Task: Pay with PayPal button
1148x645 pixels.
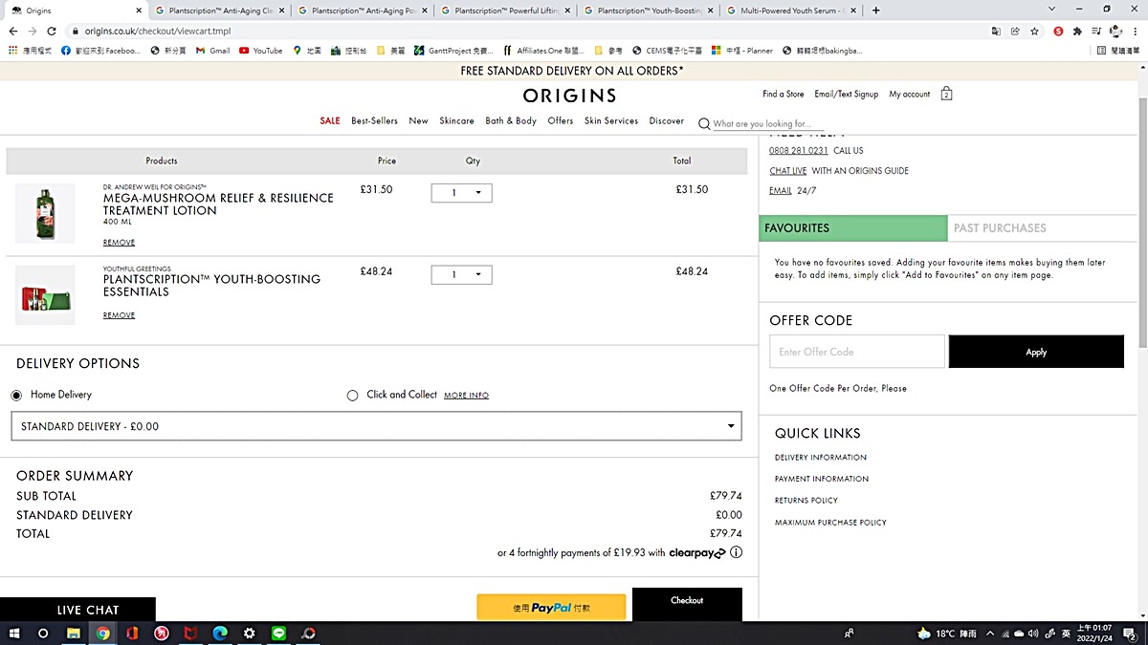Action: point(551,607)
